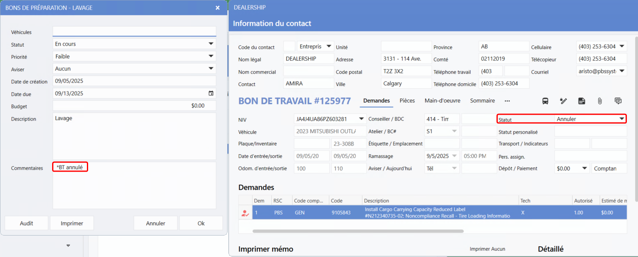Switch to the Pièces tab
This screenshot has height=257, width=638.
coord(407,101)
